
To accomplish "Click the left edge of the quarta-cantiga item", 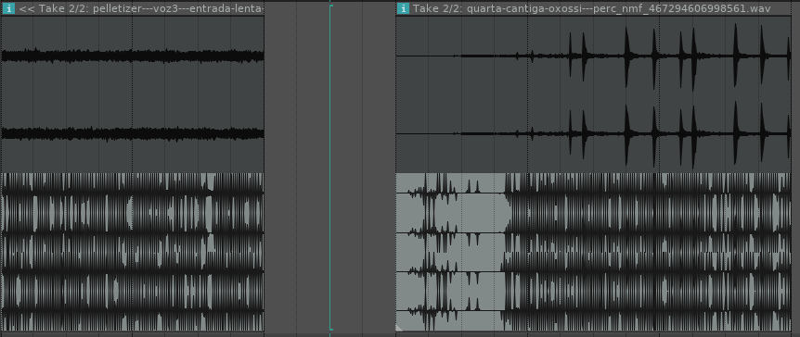I will pos(396,168).
